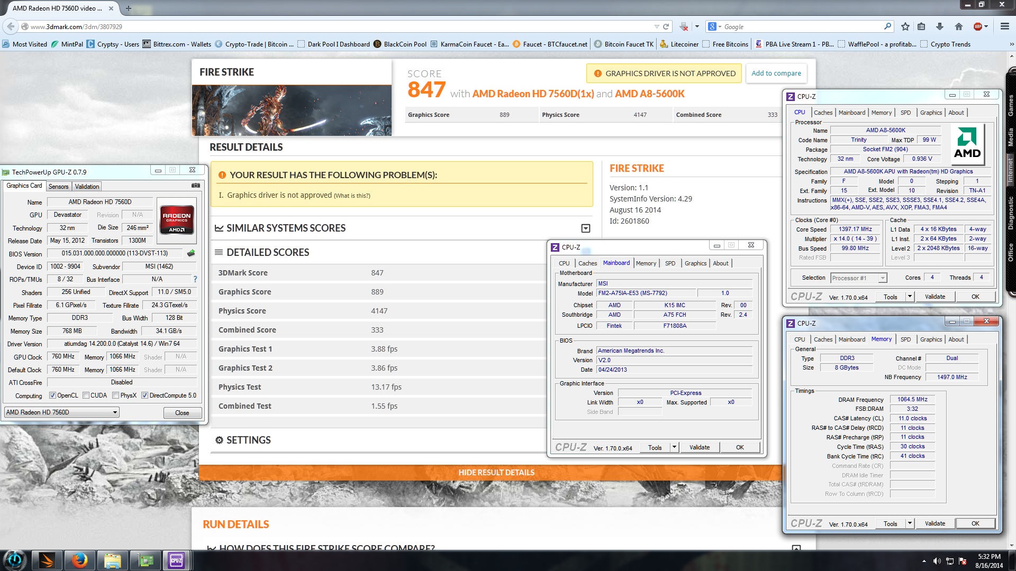Open About tab in top CPU-Z window
The height and width of the screenshot is (571, 1016).
(956, 113)
